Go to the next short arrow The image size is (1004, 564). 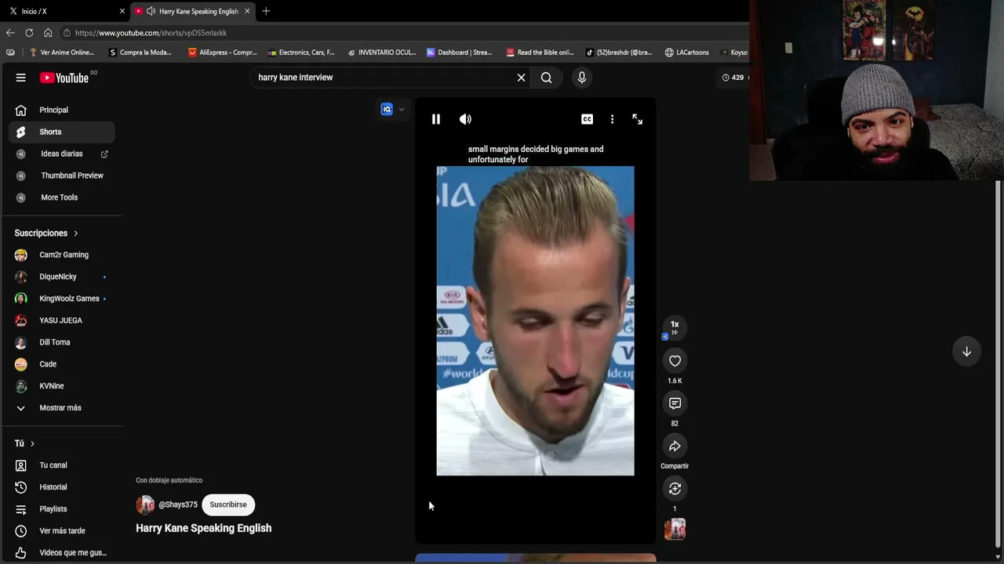click(966, 352)
